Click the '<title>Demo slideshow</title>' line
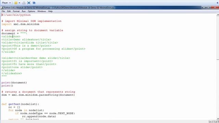Image resolution: width=219 pixels, height=123 pixels. click(26, 40)
